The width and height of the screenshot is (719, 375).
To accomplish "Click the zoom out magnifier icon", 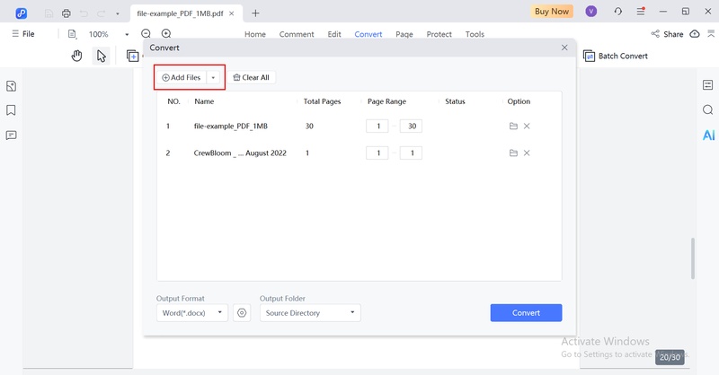I will (x=146, y=33).
